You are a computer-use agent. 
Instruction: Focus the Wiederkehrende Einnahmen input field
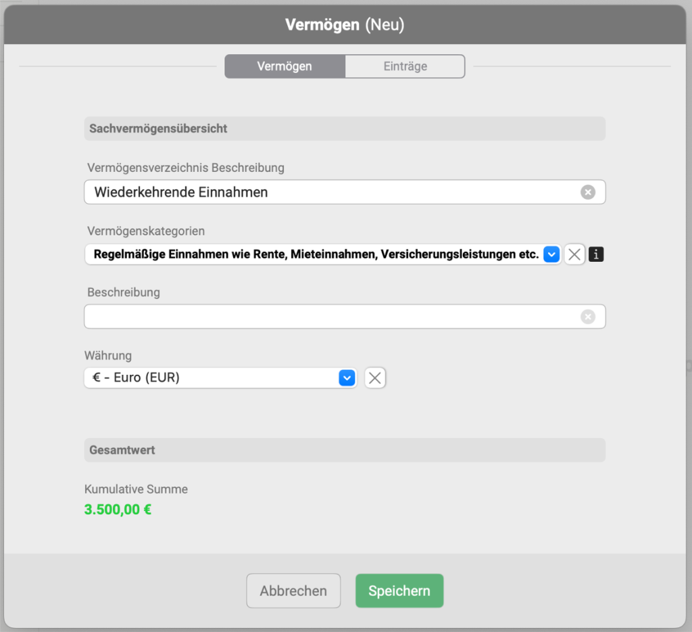[x=331, y=192]
